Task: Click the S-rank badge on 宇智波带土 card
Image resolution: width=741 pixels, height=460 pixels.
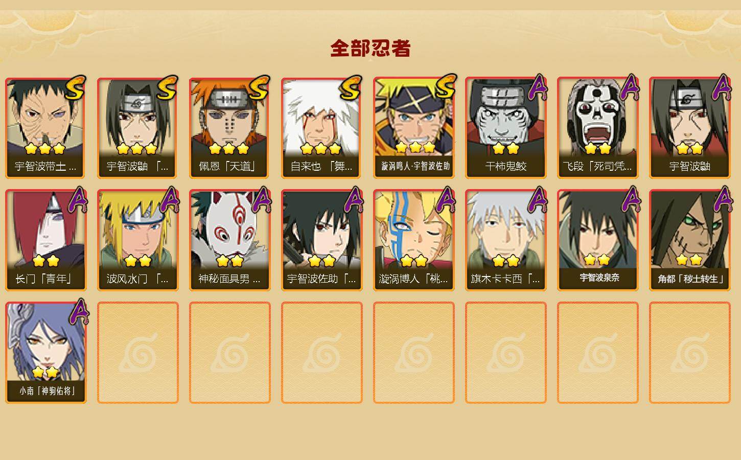Action: click(75, 88)
